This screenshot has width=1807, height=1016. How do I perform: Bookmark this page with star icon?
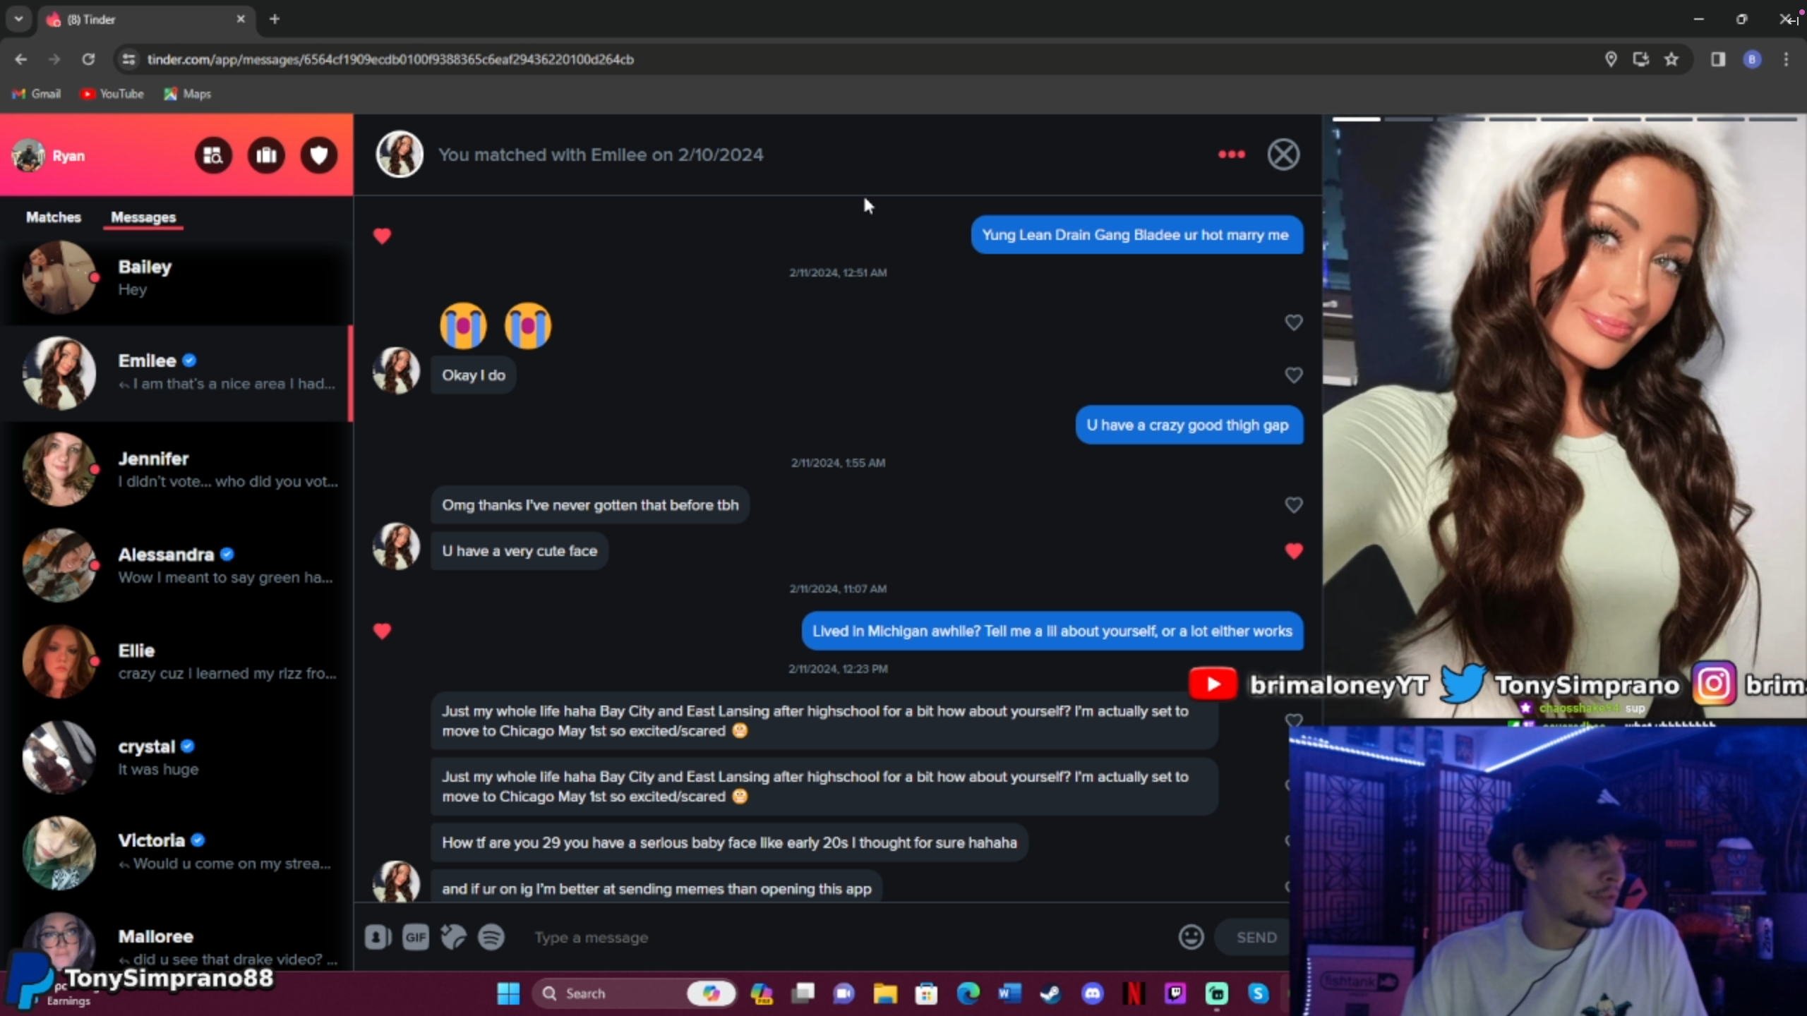1671,59
